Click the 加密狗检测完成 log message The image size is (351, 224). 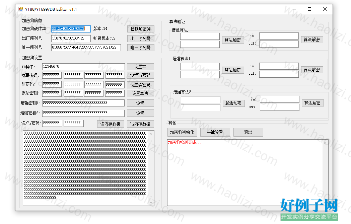pyautogui.click(x=185, y=143)
